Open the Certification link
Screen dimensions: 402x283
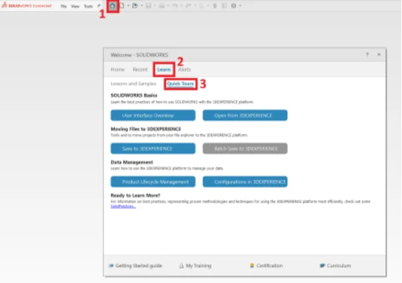pos(267,266)
